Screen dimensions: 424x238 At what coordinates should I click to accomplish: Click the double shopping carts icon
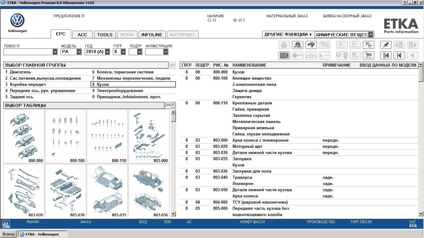(368, 45)
